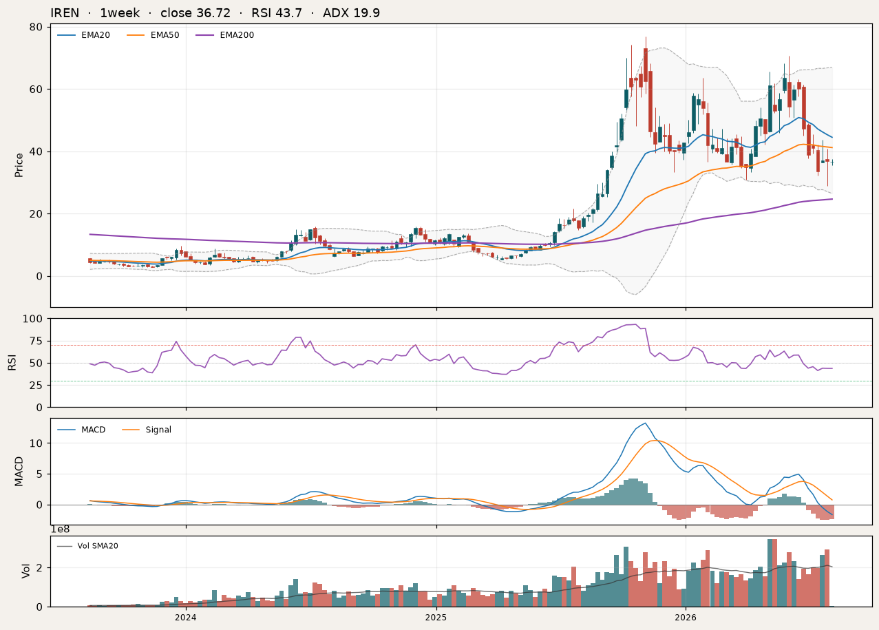Click the EMA200 legend label

click(x=237, y=35)
